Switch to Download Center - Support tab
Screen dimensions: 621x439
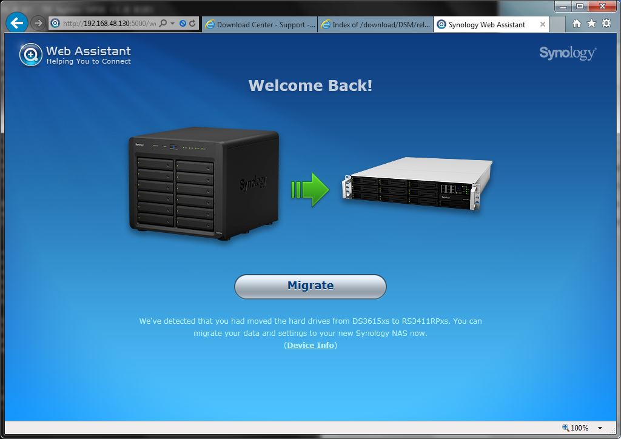tap(260, 24)
